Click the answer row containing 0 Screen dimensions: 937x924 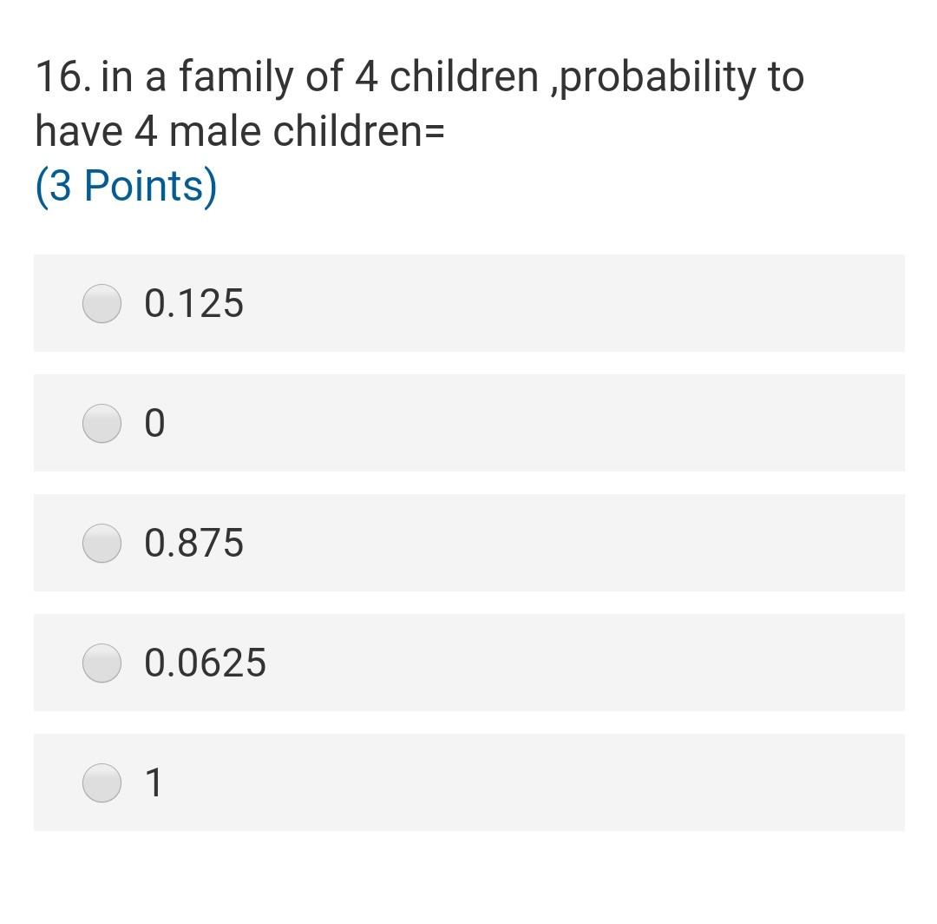(468, 423)
